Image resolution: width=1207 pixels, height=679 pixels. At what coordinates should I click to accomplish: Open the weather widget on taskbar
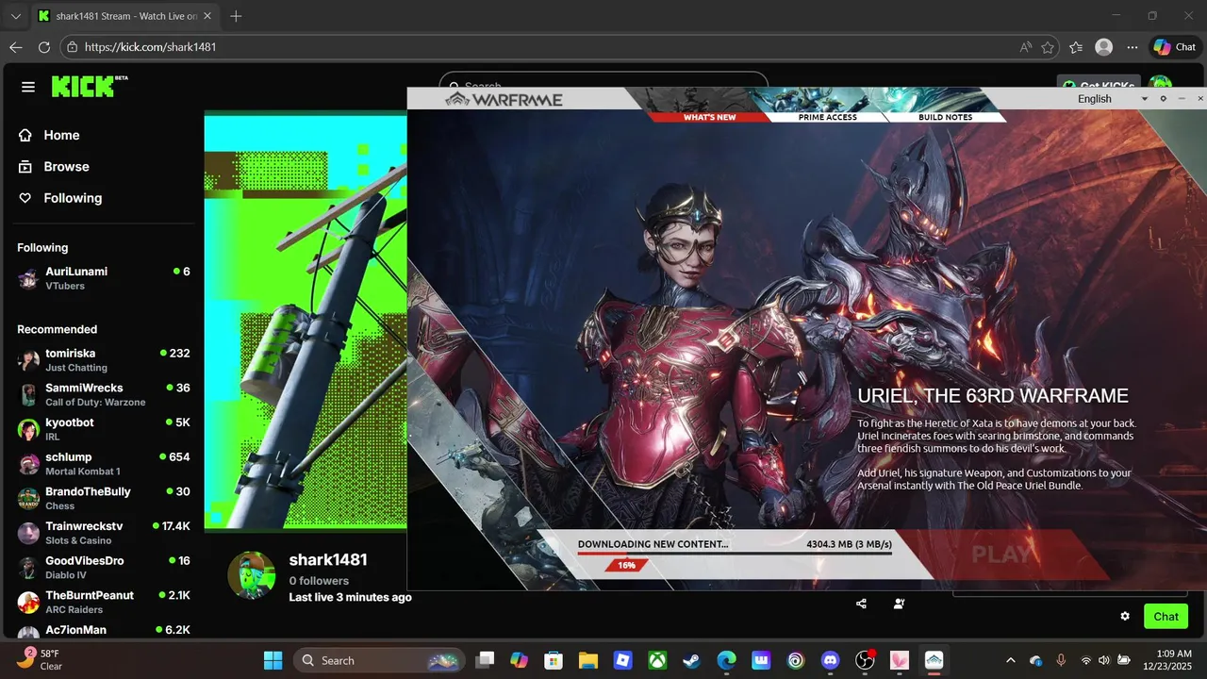[x=40, y=659]
